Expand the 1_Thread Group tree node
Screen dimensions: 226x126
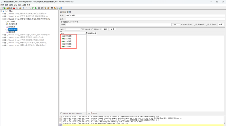pyautogui.click(x=3, y=14)
